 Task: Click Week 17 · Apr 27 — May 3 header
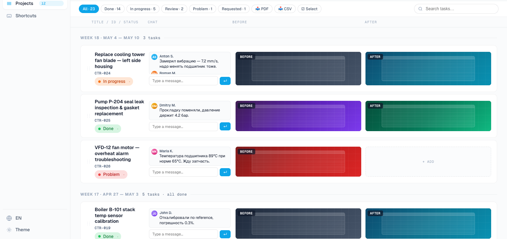point(109,194)
